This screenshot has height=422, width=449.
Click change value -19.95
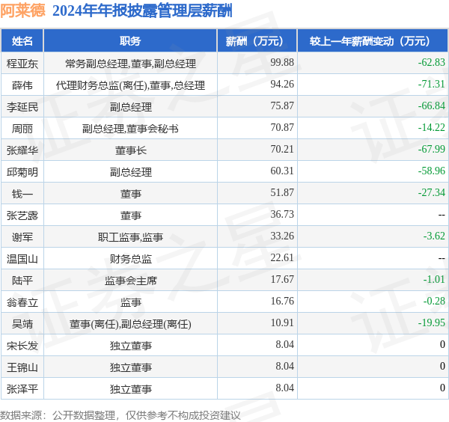[432, 322]
